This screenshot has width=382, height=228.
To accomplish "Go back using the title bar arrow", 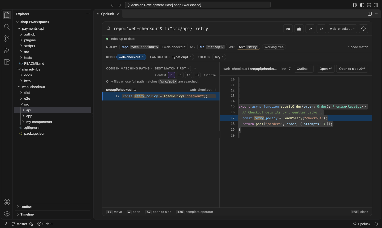I will tap(112, 5).
